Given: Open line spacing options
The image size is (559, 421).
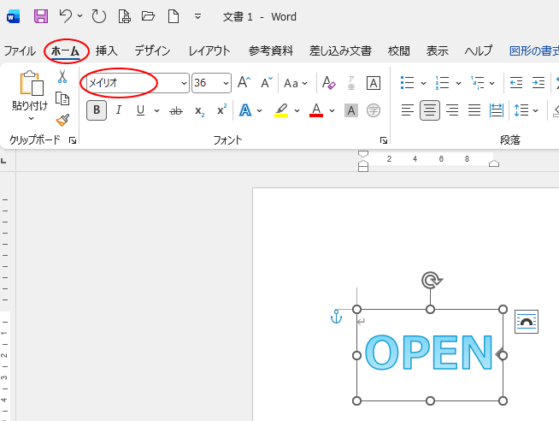Looking at the screenshot, I should point(526,110).
